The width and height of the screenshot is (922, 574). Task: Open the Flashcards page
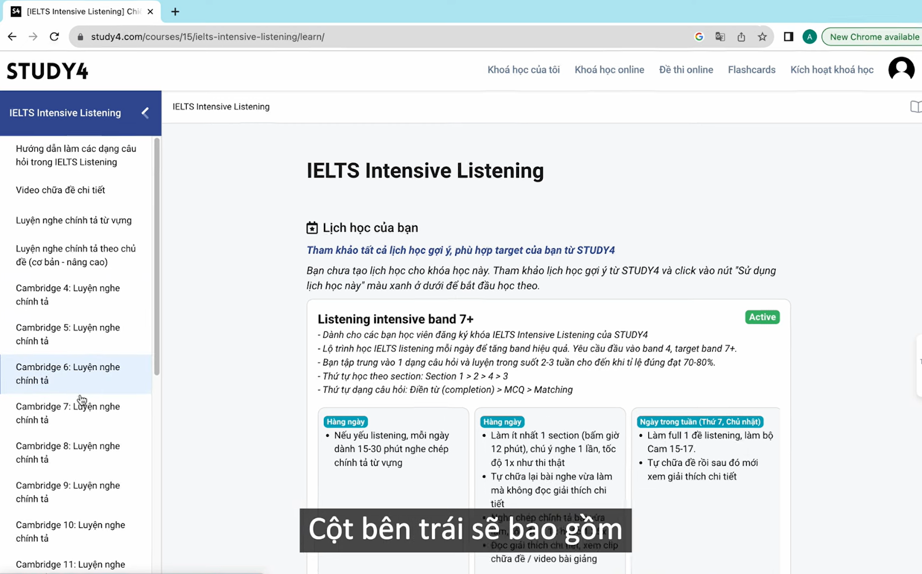pos(751,70)
